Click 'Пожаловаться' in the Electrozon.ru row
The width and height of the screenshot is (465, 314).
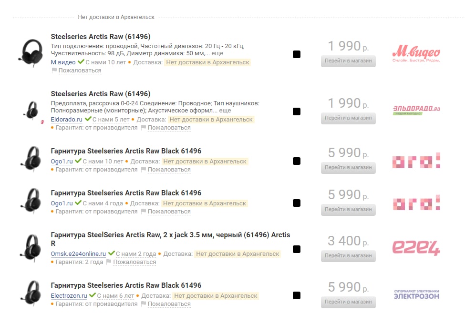coord(169,304)
